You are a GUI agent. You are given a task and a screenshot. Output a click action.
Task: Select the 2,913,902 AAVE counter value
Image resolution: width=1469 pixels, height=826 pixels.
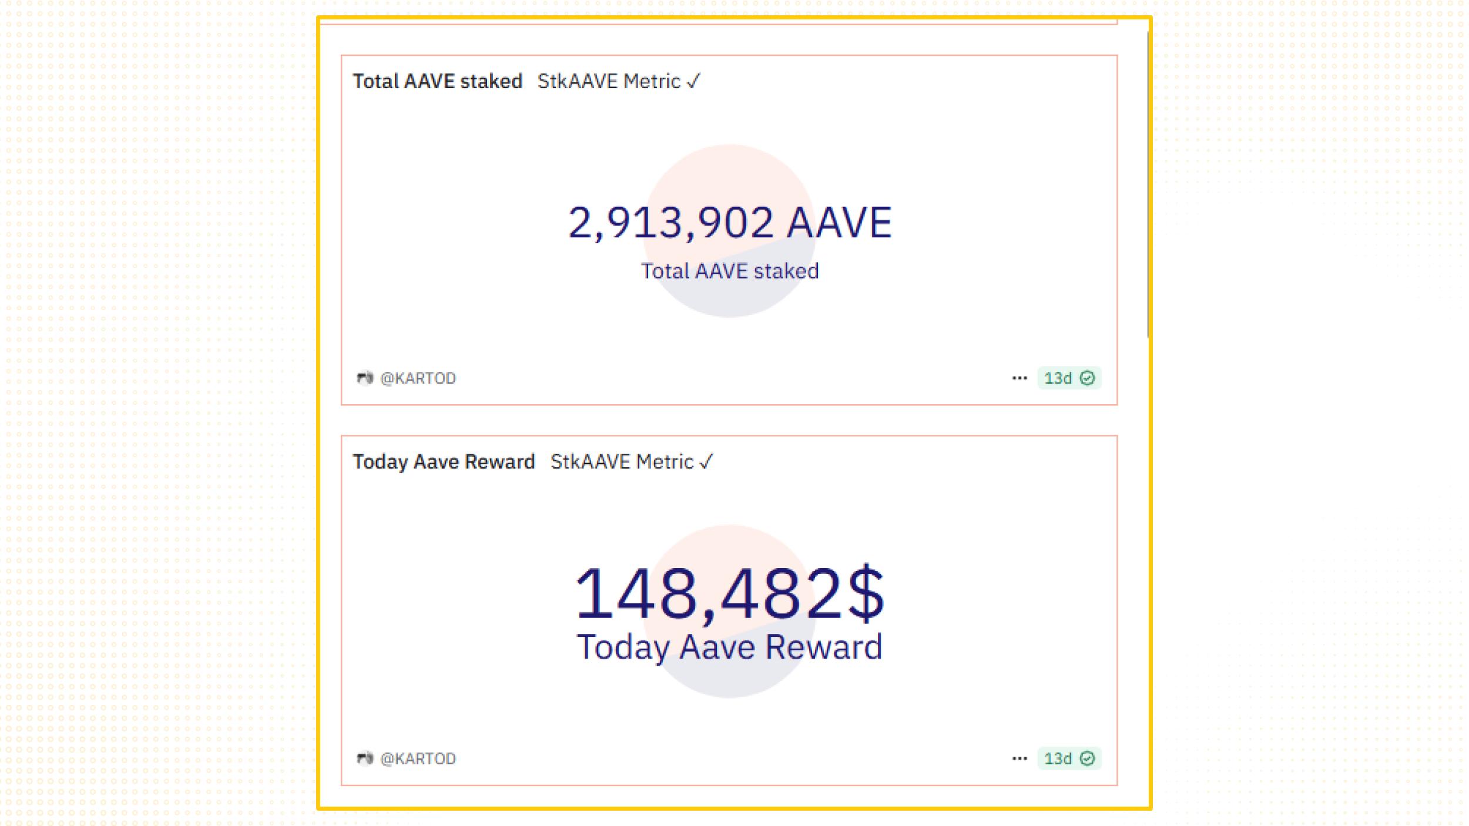point(730,223)
